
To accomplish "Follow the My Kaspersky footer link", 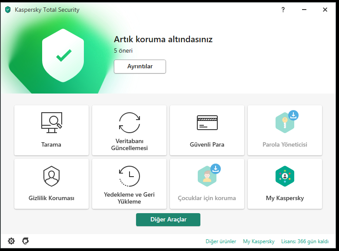I will tap(259, 241).
